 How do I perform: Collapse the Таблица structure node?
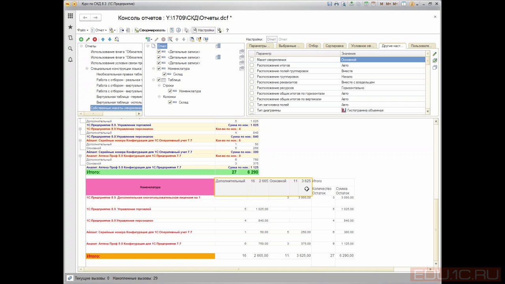tap(153, 80)
